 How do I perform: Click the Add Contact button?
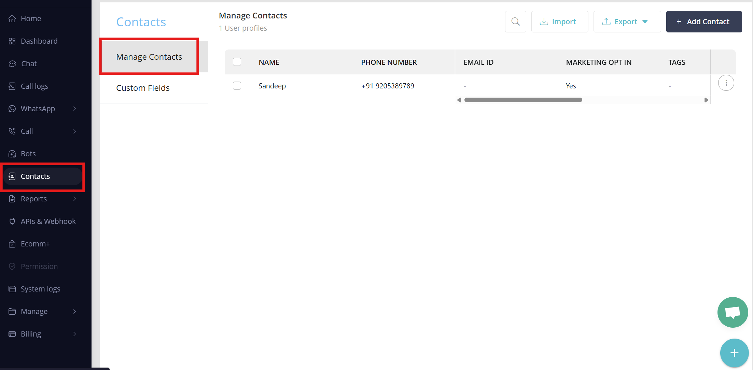(x=704, y=22)
